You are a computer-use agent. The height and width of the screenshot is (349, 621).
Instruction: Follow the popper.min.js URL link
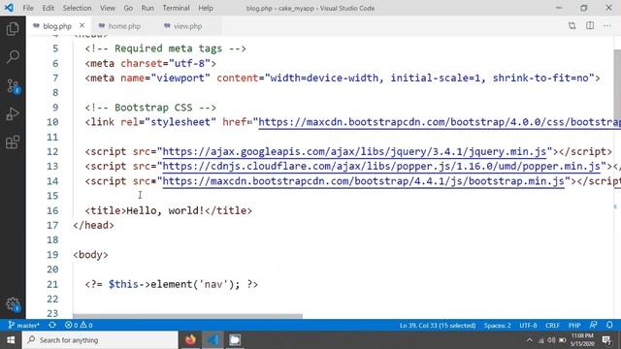(x=381, y=166)
